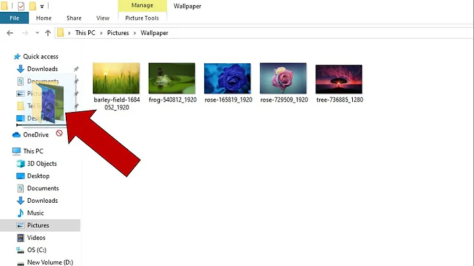Select This PC in navigation pane

click(34, 151)
